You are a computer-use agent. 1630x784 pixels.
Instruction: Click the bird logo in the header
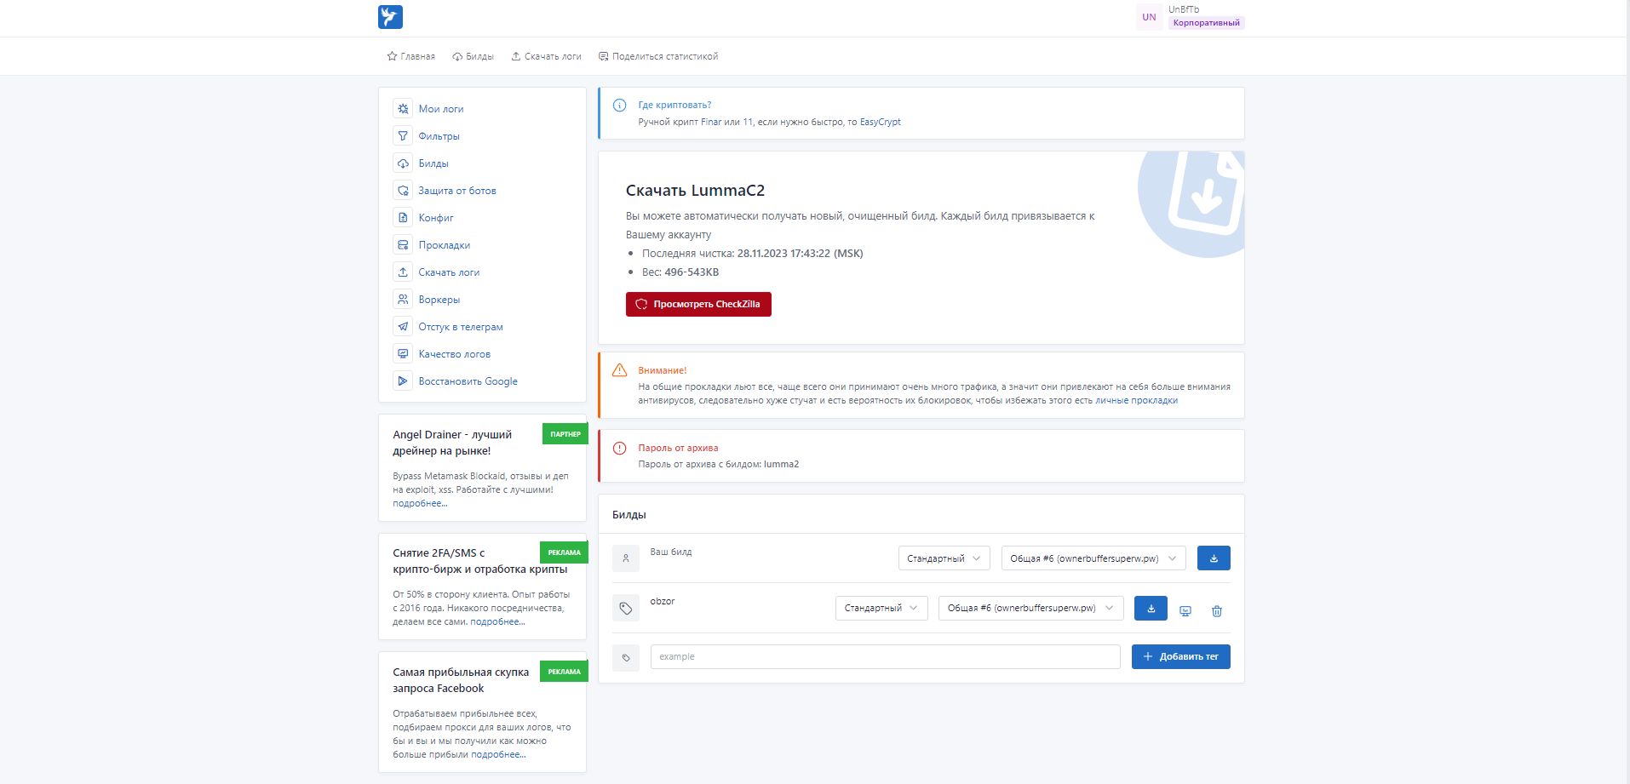[390, 17]
